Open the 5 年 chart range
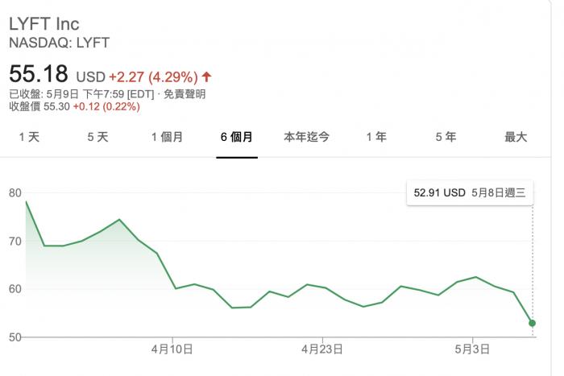564x376 pixels. [x=446, y=137]
